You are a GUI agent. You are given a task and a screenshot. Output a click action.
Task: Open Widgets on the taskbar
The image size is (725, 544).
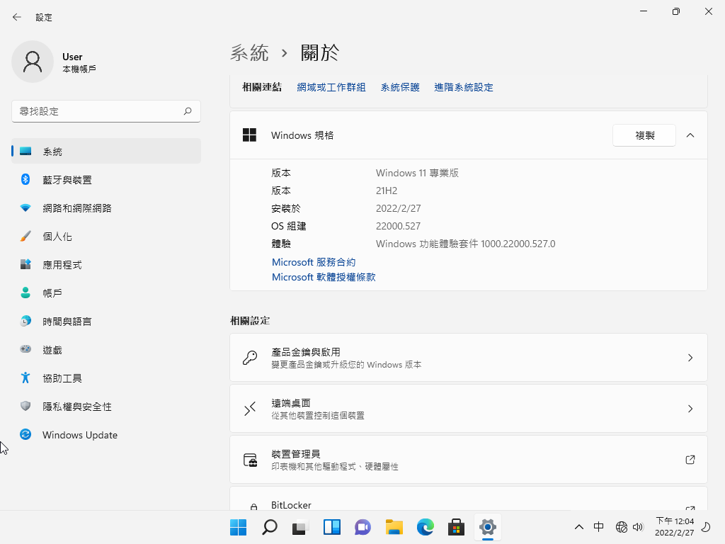point(331,527)
